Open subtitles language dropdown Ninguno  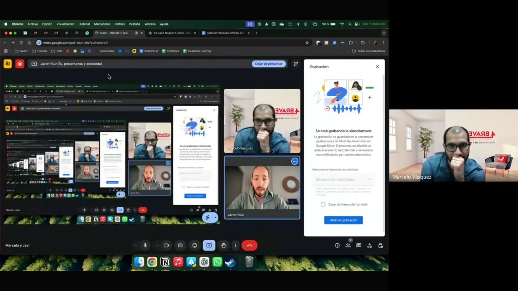point(343,179)
